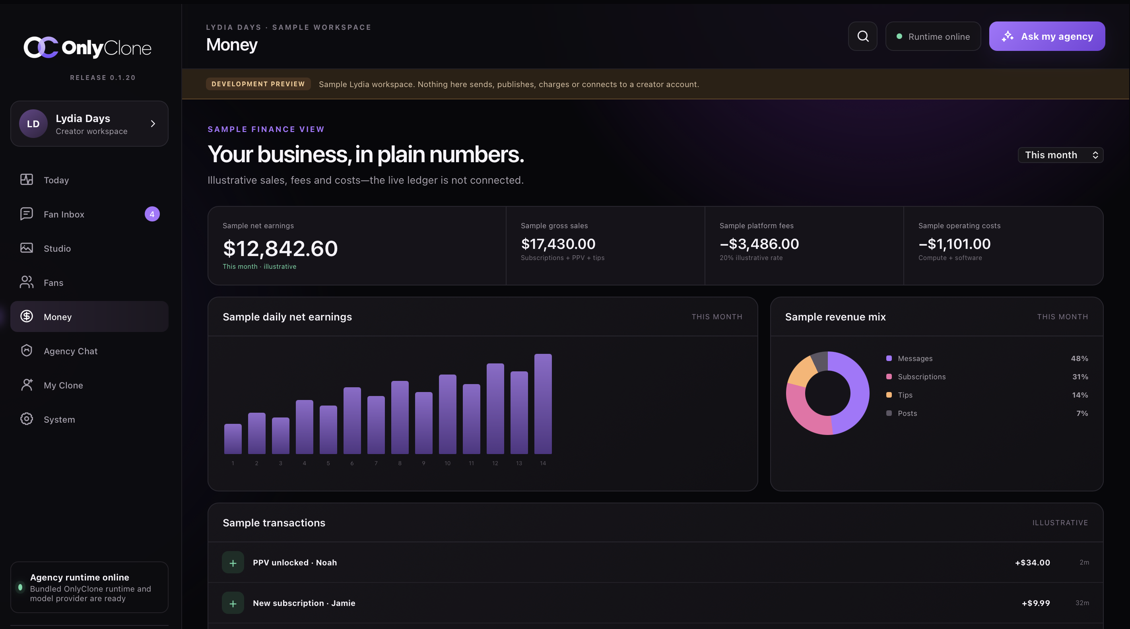Click the Development Preview badge
The image size is (1130, 629).
pos(258,84)
